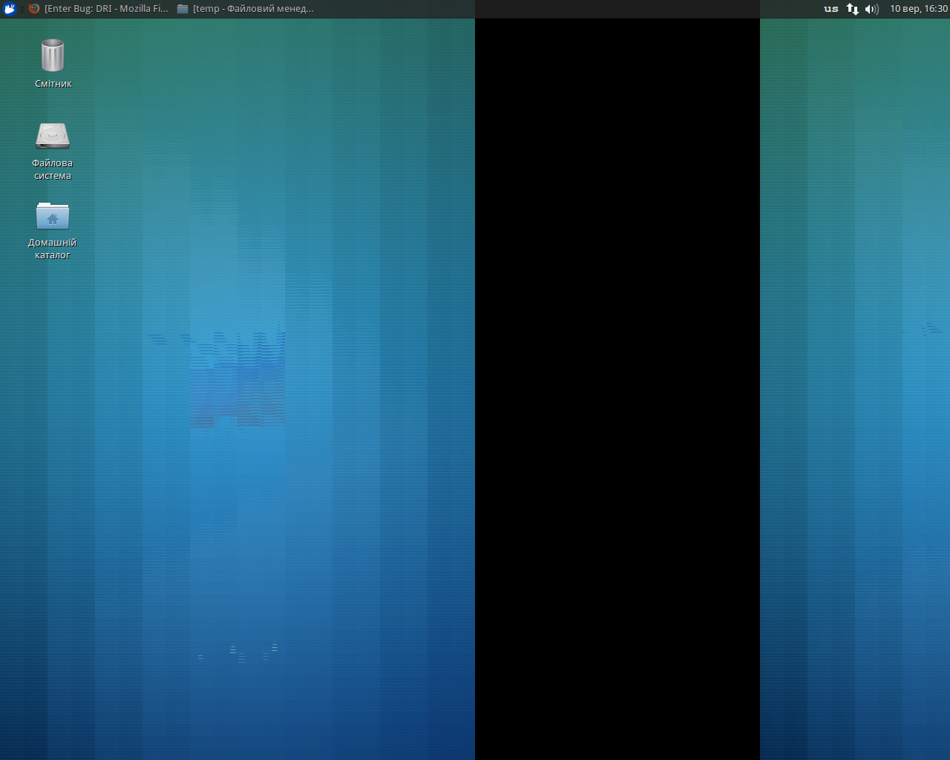Click the 'Смітник' text label

point(53,84)
